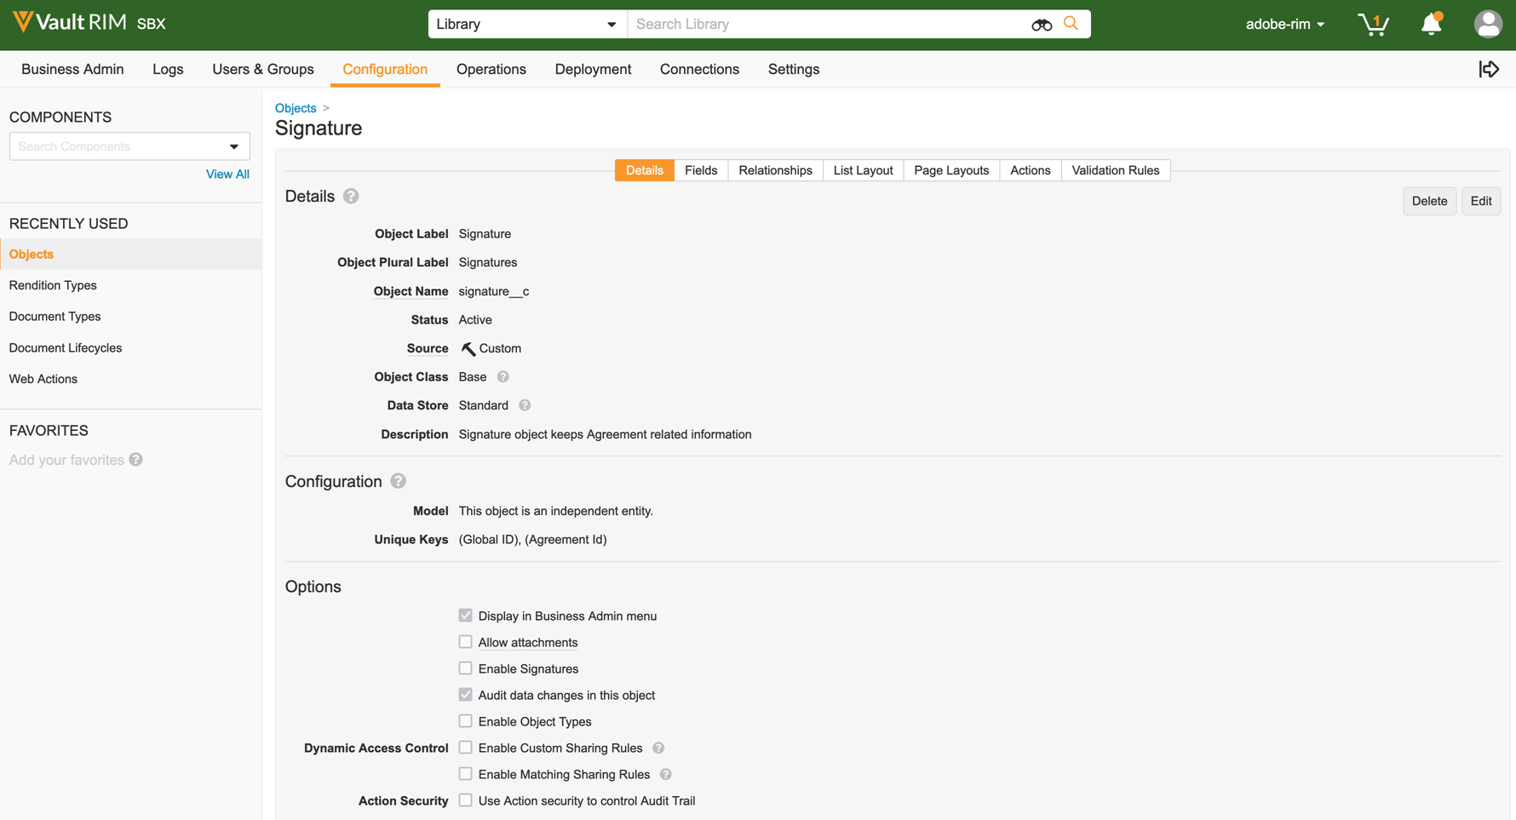1516x820 pixels.
Task: Open the notifications bell
Action: tap(1432, 24)
